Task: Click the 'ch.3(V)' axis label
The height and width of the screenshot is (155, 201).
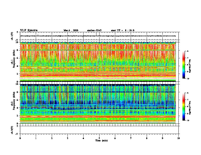Action: click(x=12, y=130)
